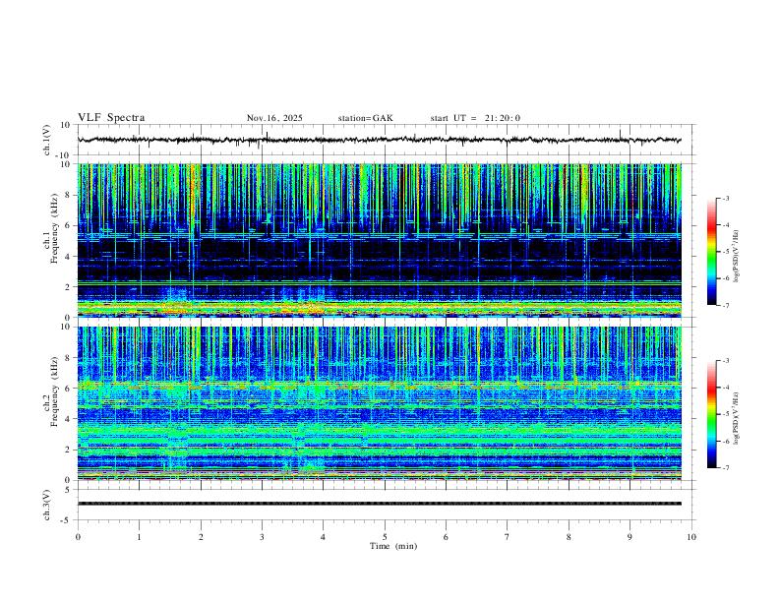Image resolution: width=779 pixels, height=602 pixels.
Task: Click the "Time (min)" axis label
Action: click(x=393, y=546)
